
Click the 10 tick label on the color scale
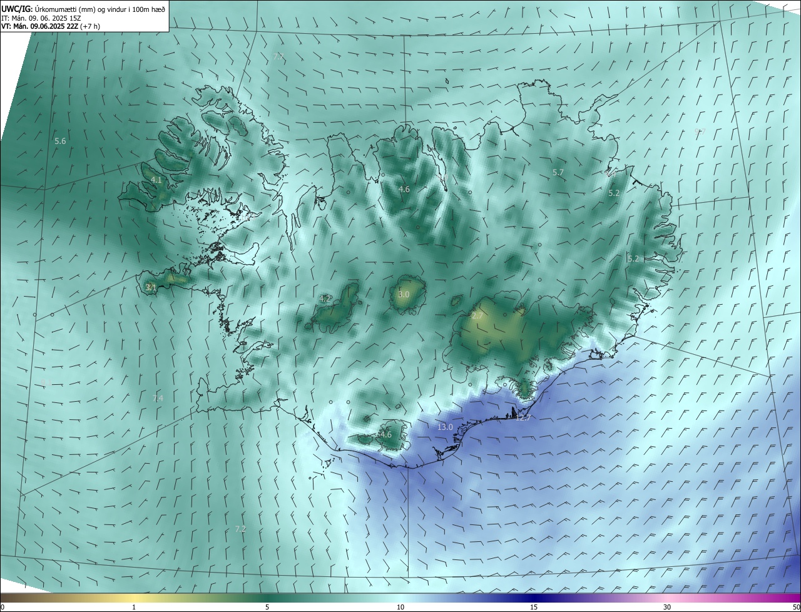(400, 607)
